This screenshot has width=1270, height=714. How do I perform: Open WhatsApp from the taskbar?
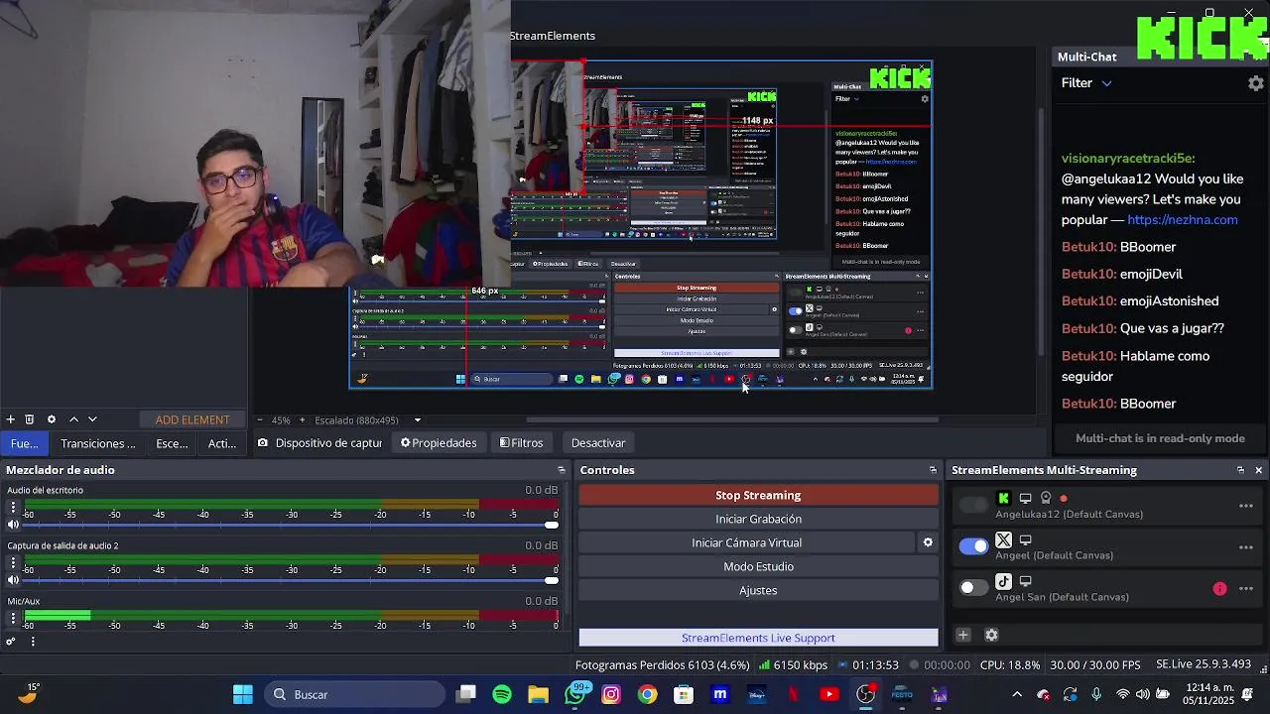[575, 694]
